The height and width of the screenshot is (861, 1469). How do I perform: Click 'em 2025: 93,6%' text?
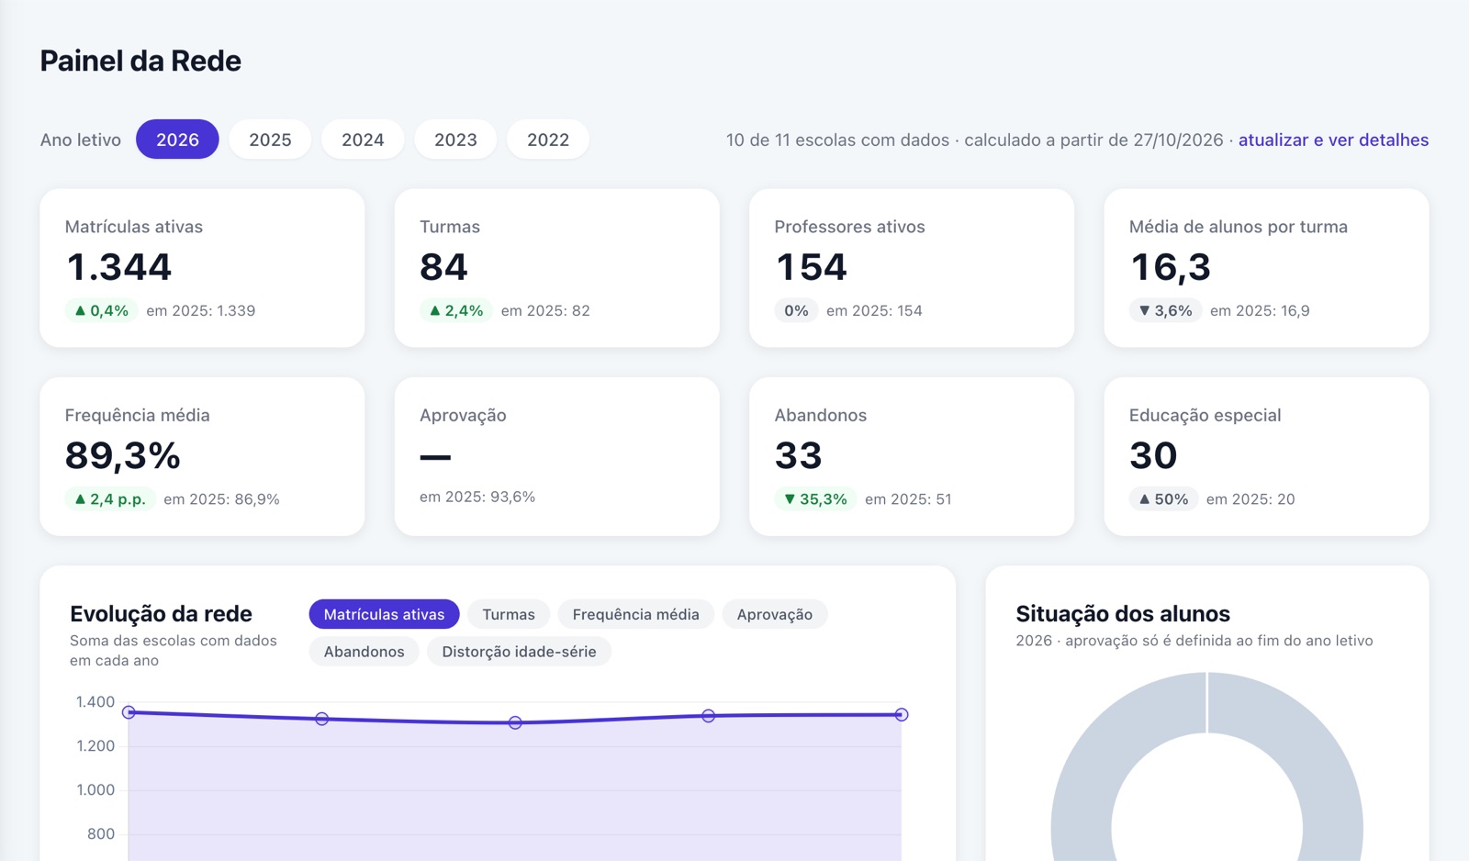click(x=477, y=497)
